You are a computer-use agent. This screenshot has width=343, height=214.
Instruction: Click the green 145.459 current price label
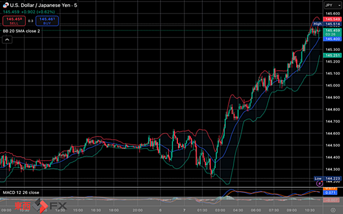(x=332, y=32)
